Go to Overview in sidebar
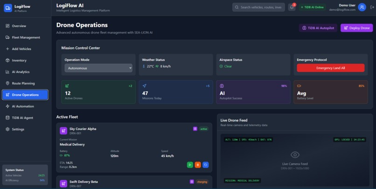Image resolution: width=376 pixels, height=189 pixels. [25, 26]
